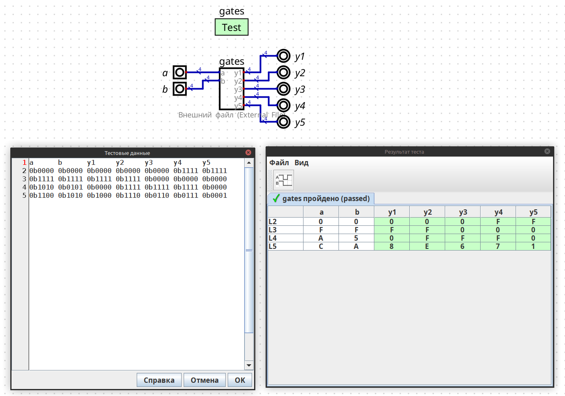Screen dimensions: 565x396
Task: Select the gates external file component
Action: 231,89
